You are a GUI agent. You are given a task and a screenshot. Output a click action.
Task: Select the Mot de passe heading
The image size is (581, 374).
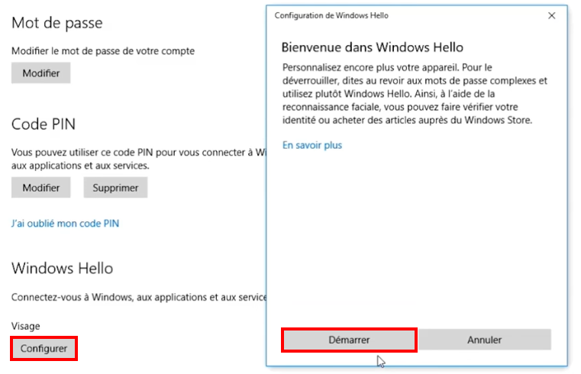coord(57,23)
